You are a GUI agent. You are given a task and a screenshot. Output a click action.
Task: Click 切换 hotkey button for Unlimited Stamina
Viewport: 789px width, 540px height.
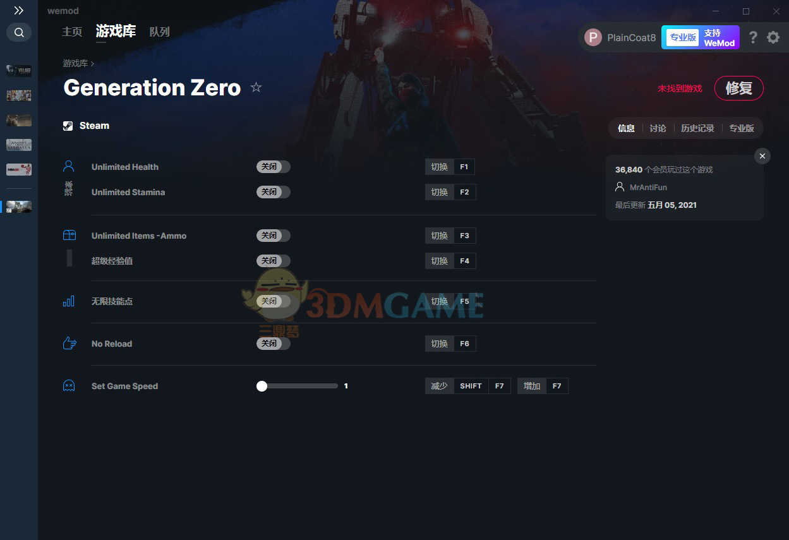(x=440, y=192)
